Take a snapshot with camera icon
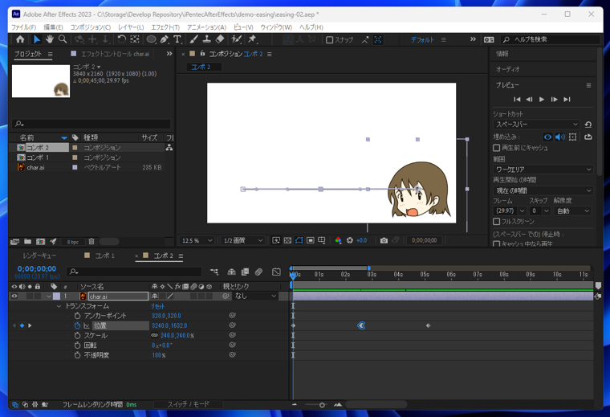 (x=384, y=240)
